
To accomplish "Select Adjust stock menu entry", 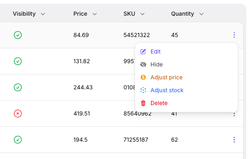I will pos(186,90).
